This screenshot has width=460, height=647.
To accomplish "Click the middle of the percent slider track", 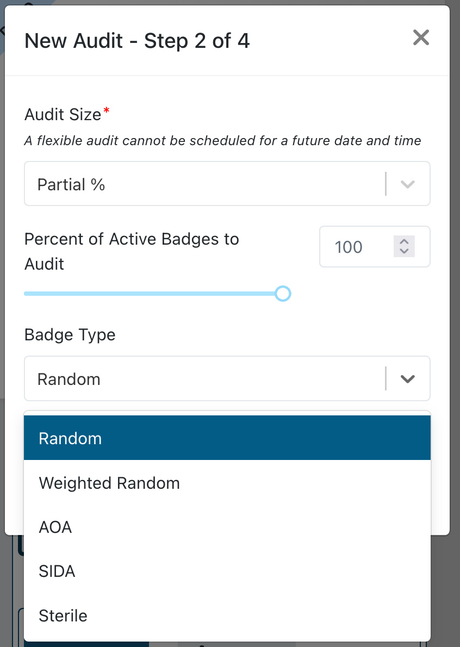I will pos(152,294).
